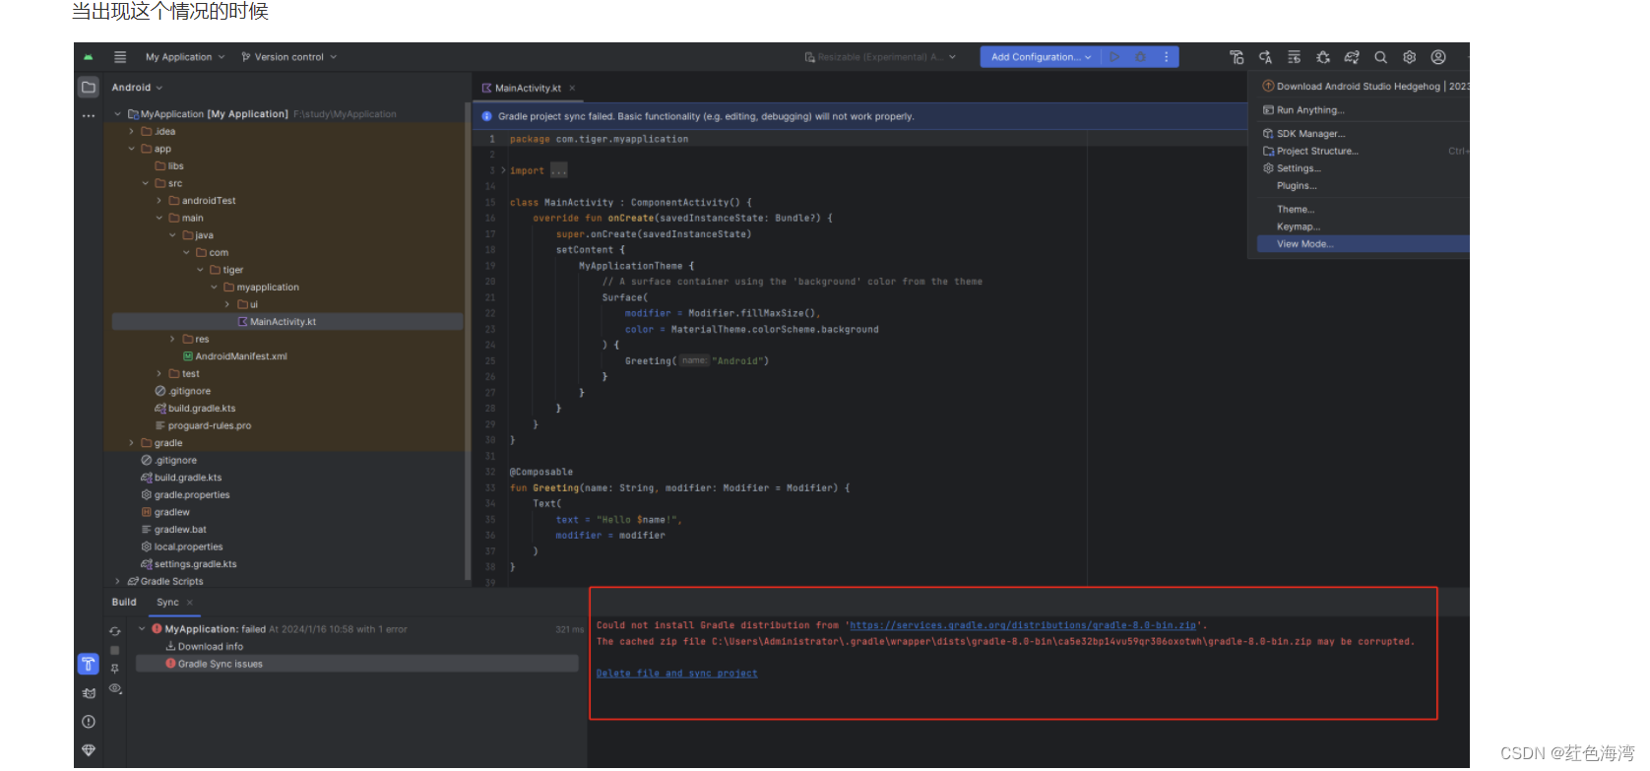Select MainActivity.kt in project tree
Screen dimensions: 1650x771
coord(287,322)
